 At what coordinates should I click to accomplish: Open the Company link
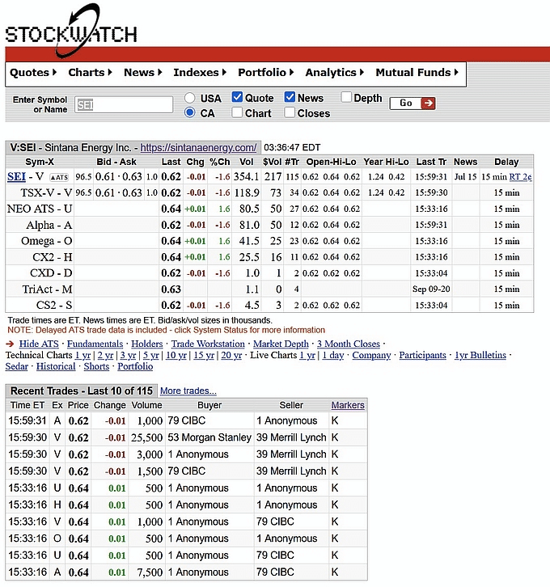point(371,355)
